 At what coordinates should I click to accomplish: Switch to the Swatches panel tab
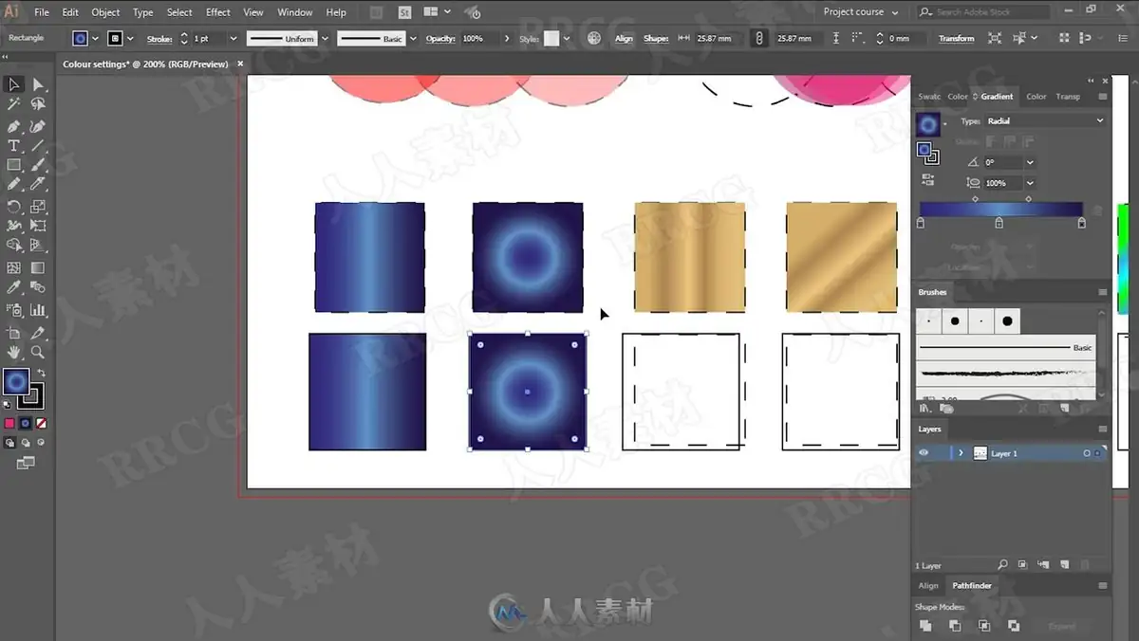(929, 96)
